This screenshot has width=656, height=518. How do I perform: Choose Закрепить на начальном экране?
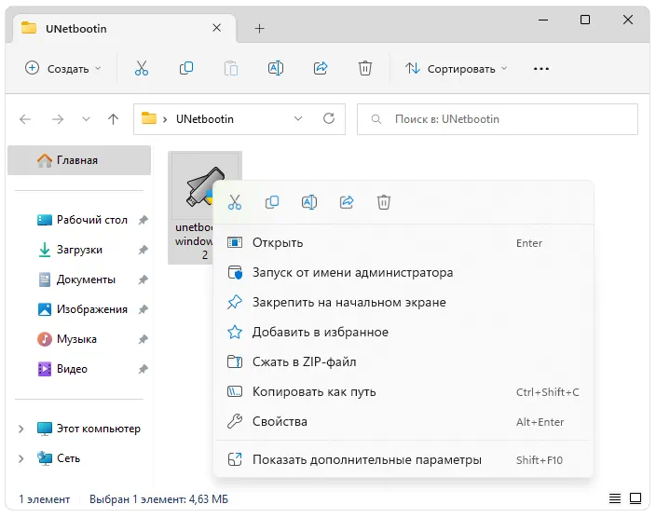pos(403,302)
